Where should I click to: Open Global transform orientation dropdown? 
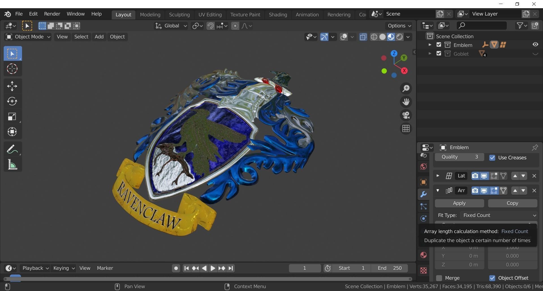coord(171,26)
